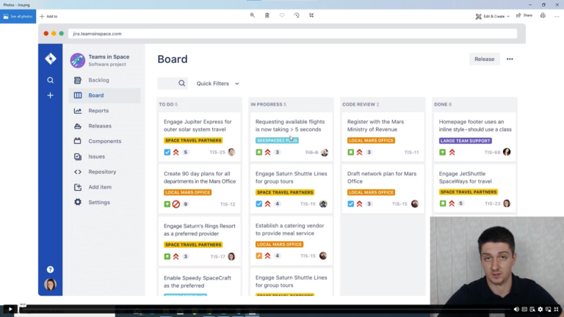Click the plus create icon in sidebar

pyautogui.click(x=50, y=95)
